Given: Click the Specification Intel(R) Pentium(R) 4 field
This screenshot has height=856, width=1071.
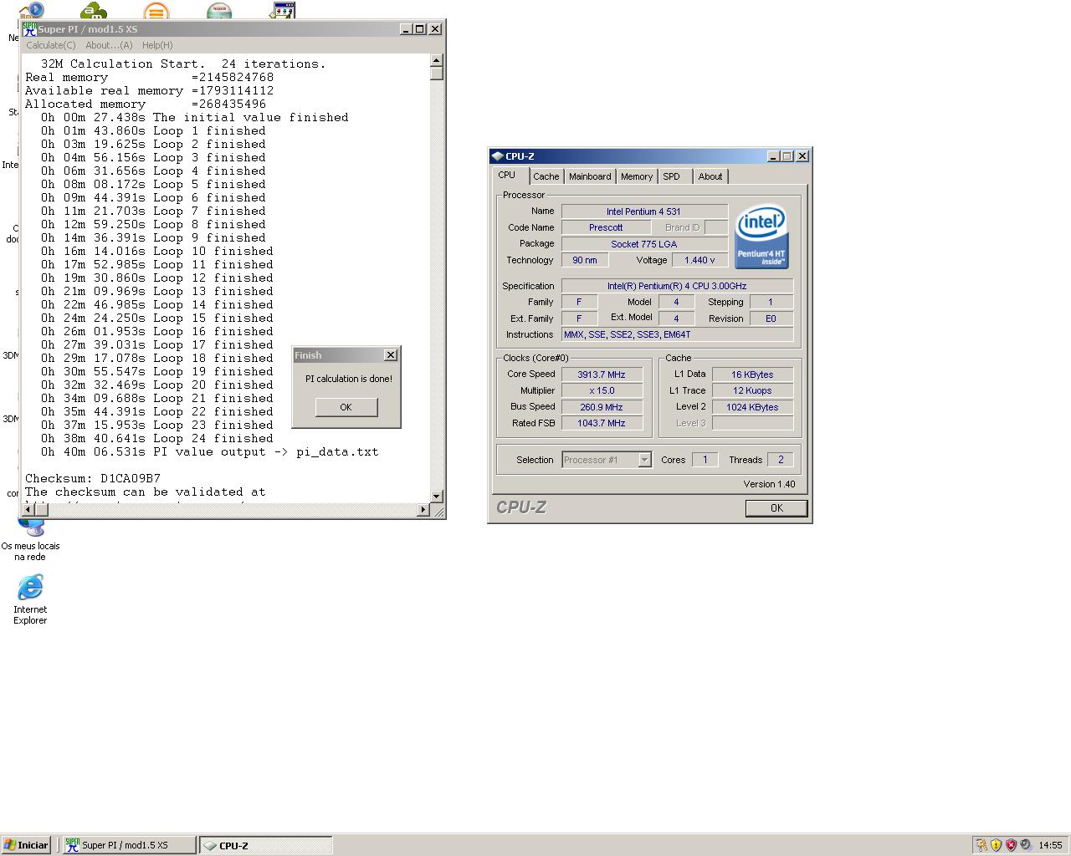Looking at the screenshot, I should (677, 286).
